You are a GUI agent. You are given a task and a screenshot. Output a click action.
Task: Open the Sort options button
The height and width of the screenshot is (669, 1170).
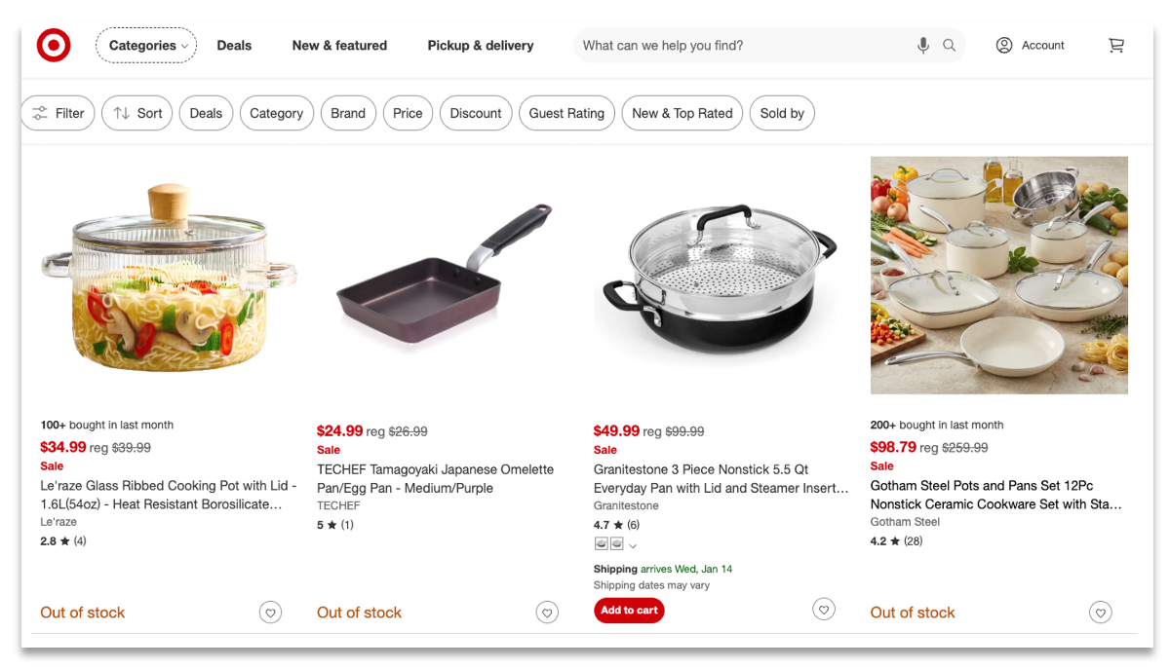[137, 113]
